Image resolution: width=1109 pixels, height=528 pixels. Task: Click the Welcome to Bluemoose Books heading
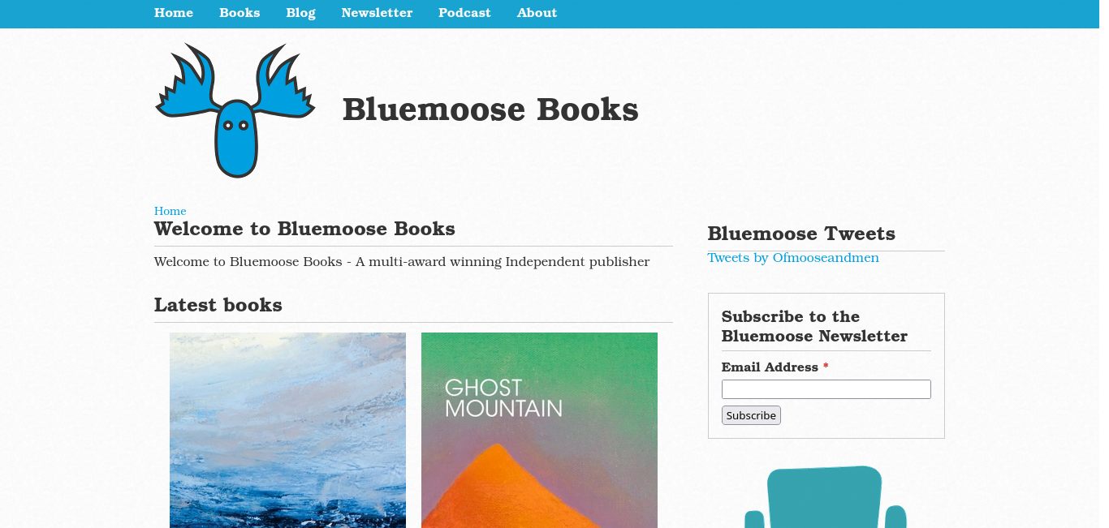pos(304,229)
